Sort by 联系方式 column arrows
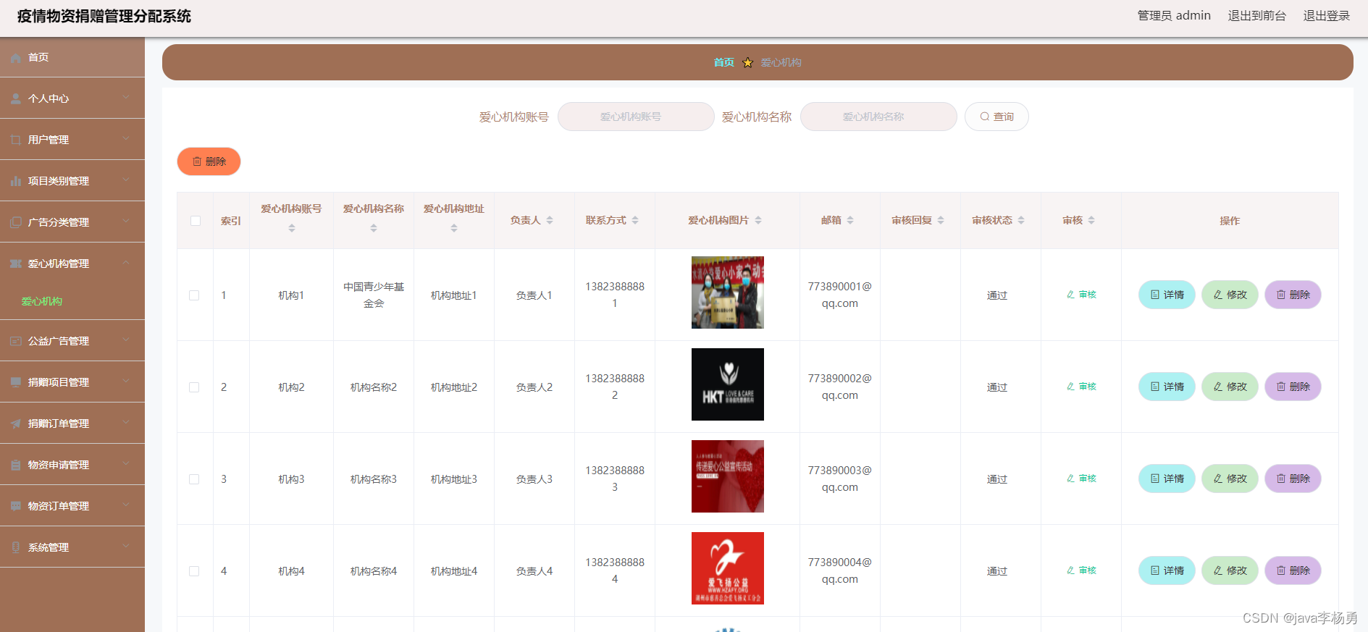 coord(635,220)
